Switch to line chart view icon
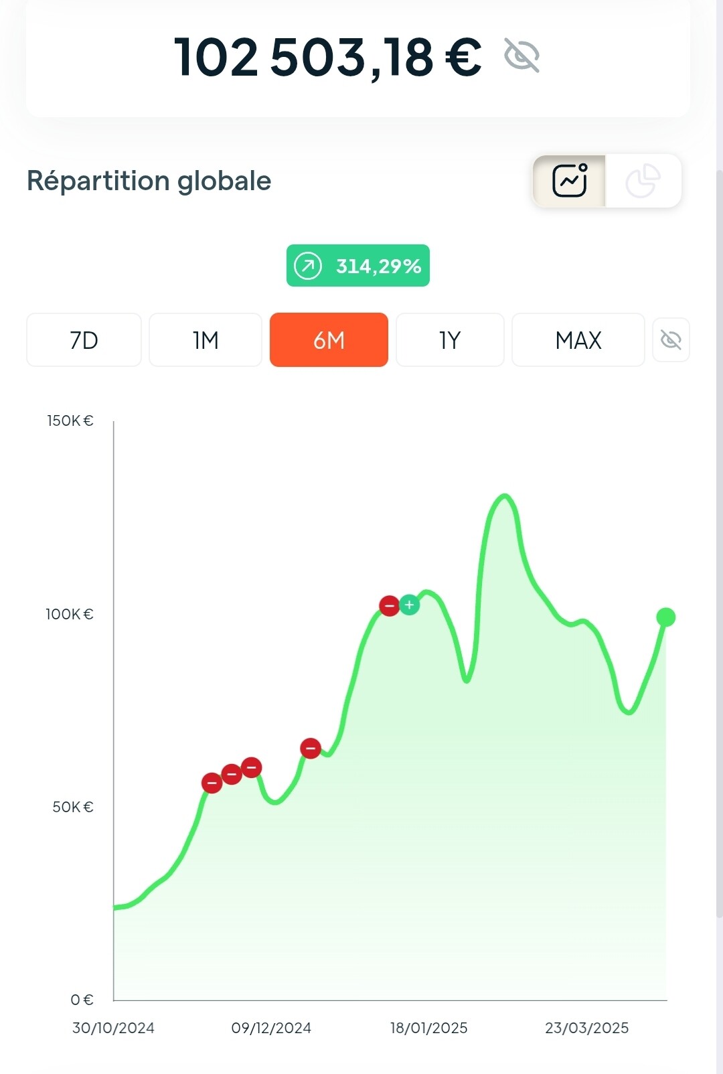Image resolution: width=723 pixels, height=1074 pixels. (x=569, y=181)
